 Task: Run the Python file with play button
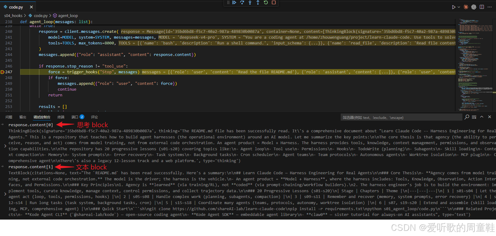pyautogui.click(x=454, y=7)
